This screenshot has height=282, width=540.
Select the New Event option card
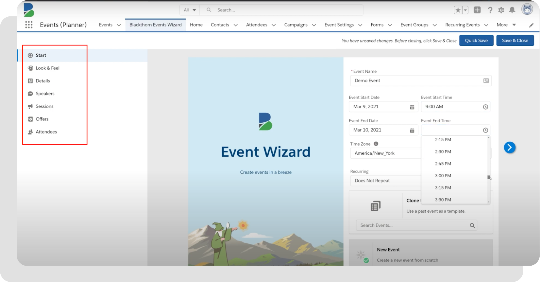421,253
